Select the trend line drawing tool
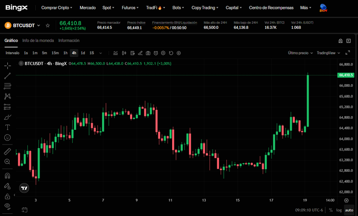This screenshot has height=216, width=358. (x=7, y=76)
